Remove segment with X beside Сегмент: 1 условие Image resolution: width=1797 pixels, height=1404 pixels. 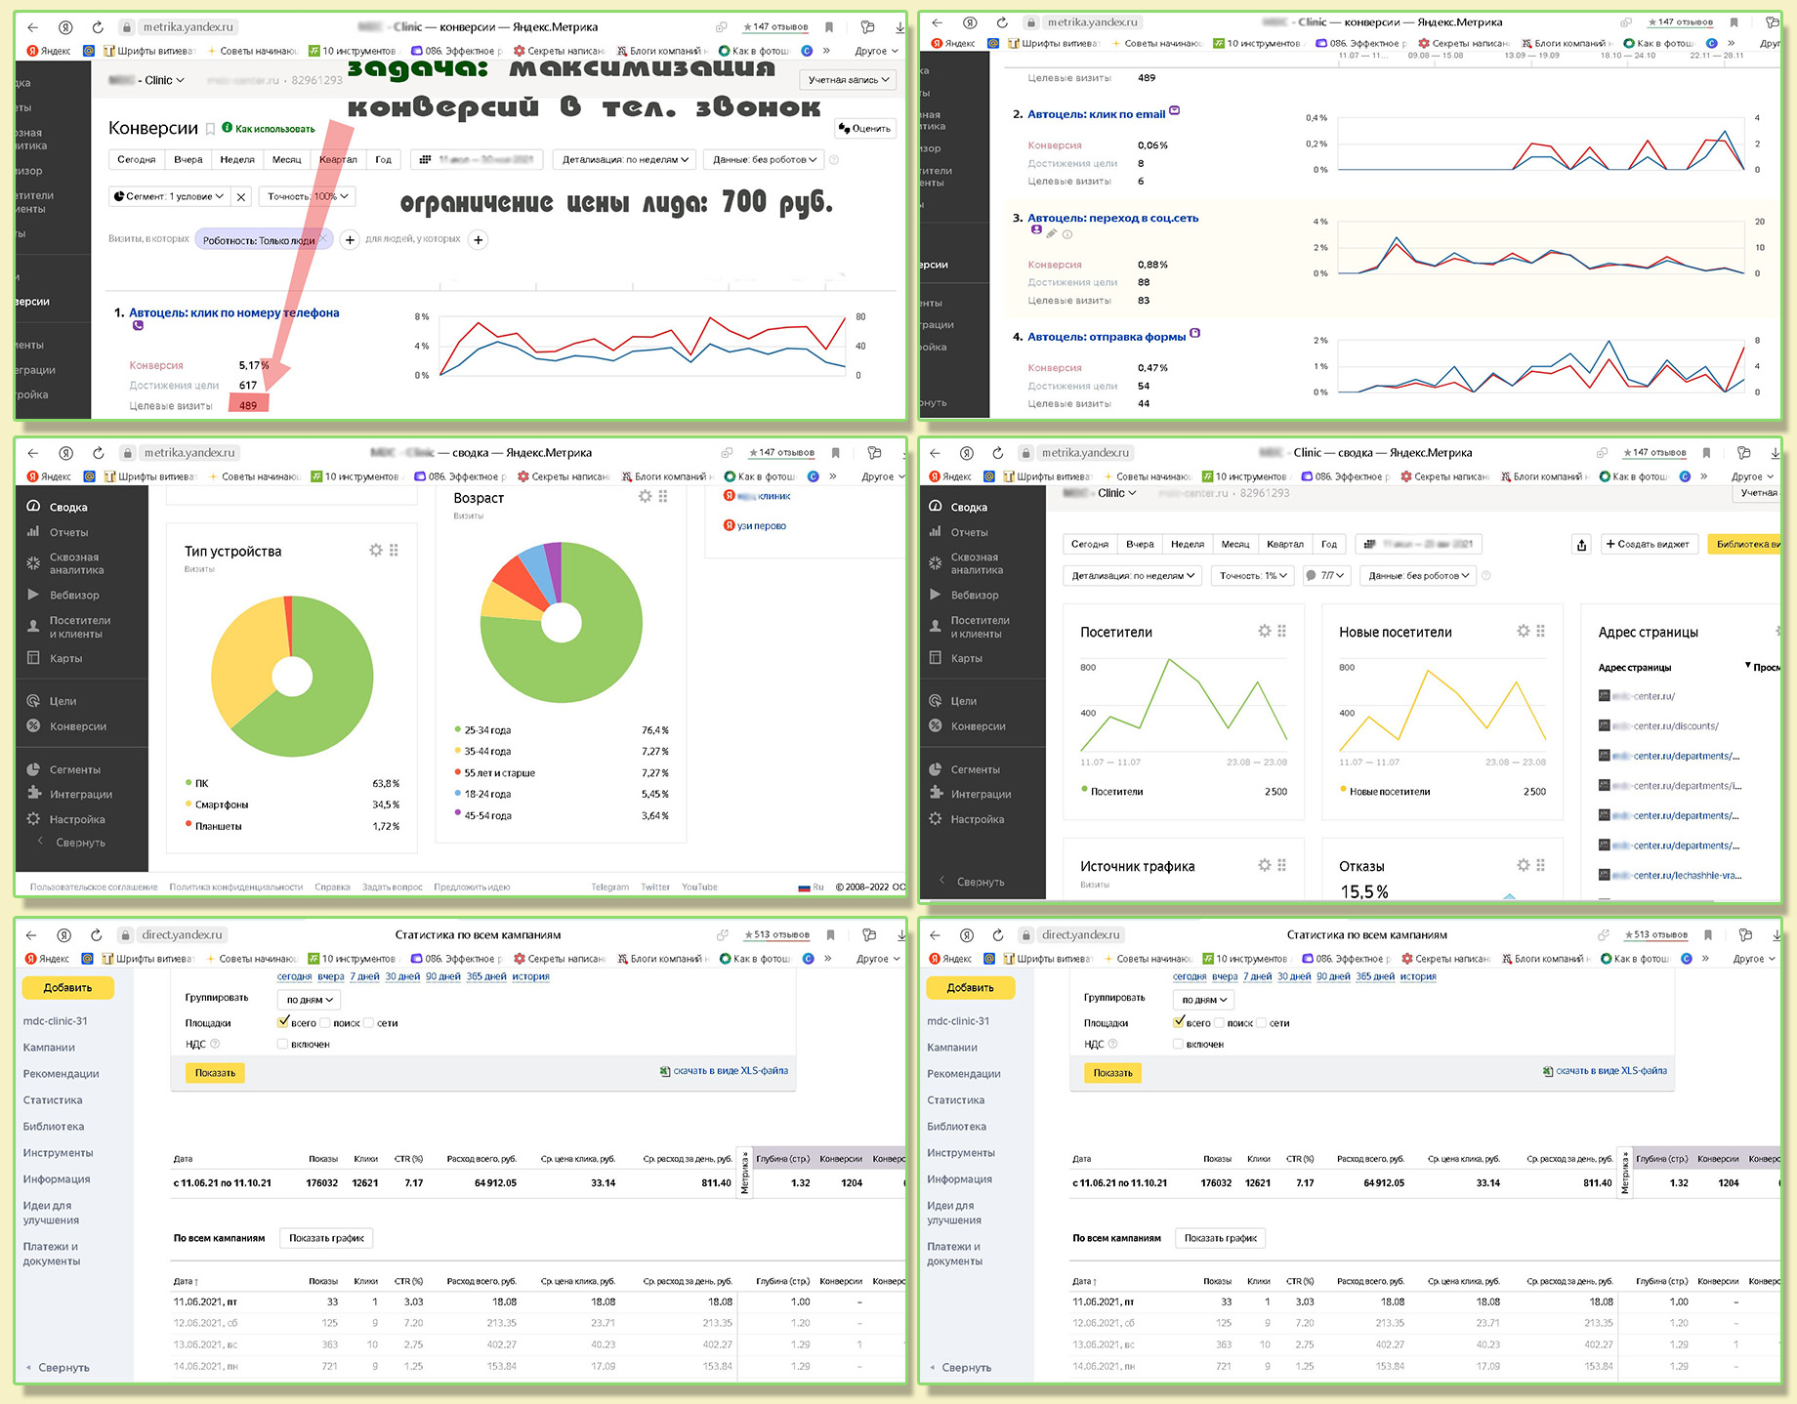click(242, 196)
